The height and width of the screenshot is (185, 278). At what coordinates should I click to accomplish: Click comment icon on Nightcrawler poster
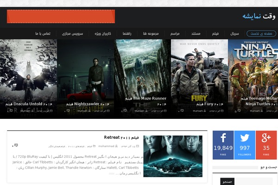[x=68, y=111]
